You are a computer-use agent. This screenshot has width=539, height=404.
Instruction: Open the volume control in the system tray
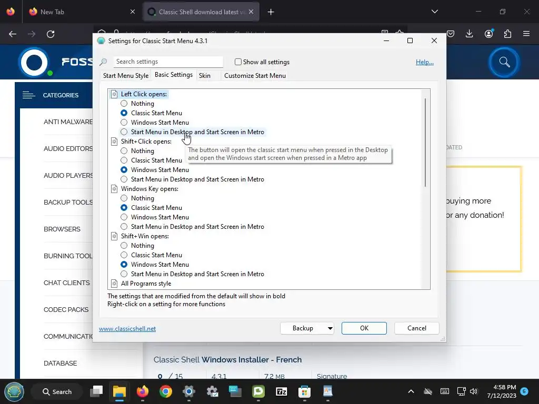[474, 391]
